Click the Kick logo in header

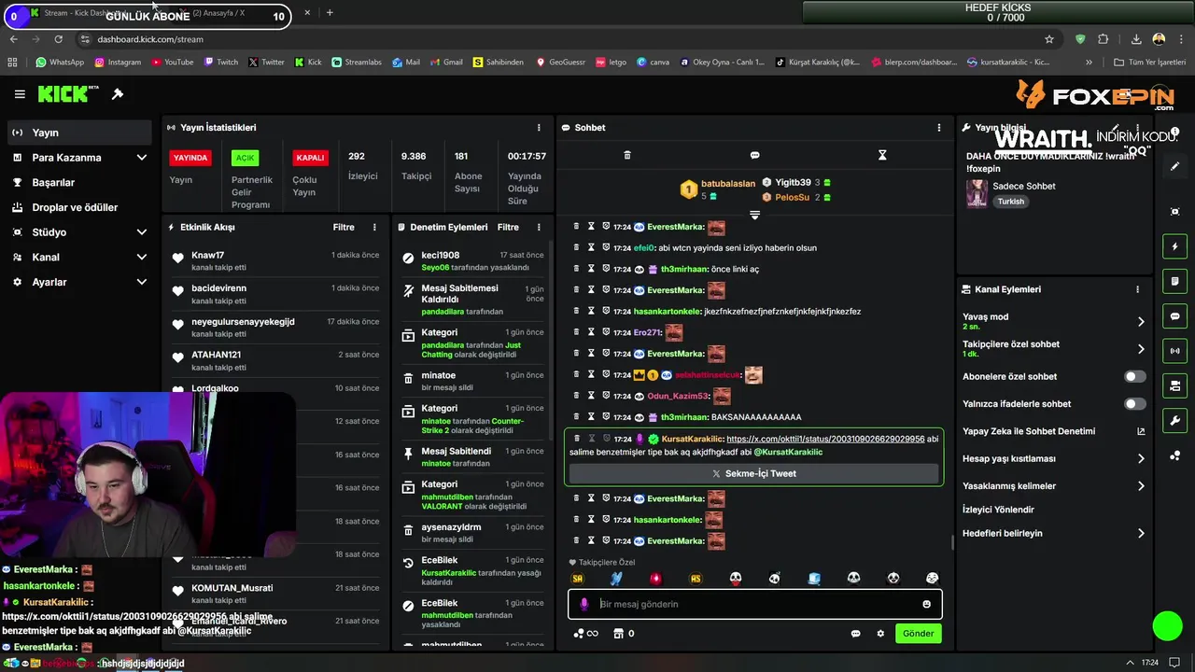click(68, 94)
